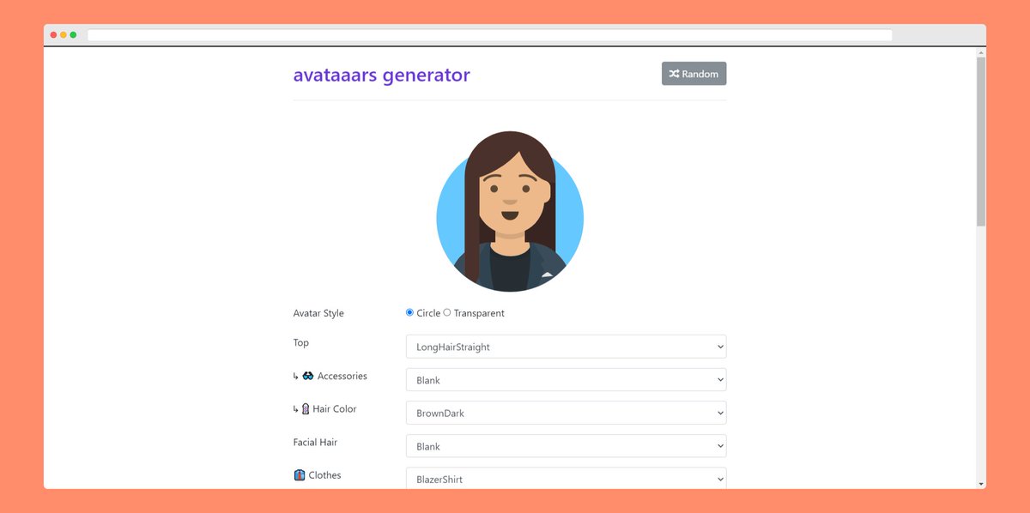Click the chevron on the Facial Hair select

click(718, 446)
